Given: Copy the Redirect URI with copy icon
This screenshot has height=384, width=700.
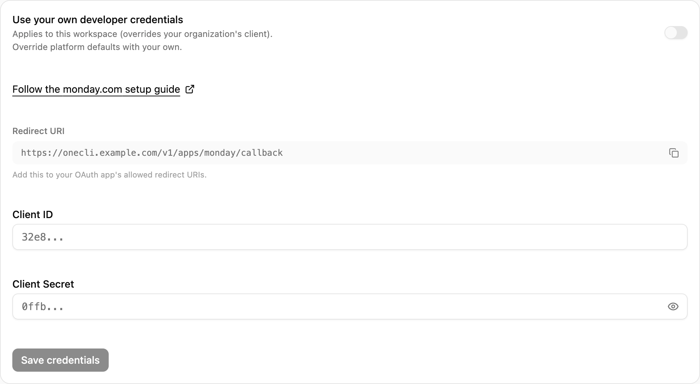Looking at the screenshot, I should (x=674, y=153).
